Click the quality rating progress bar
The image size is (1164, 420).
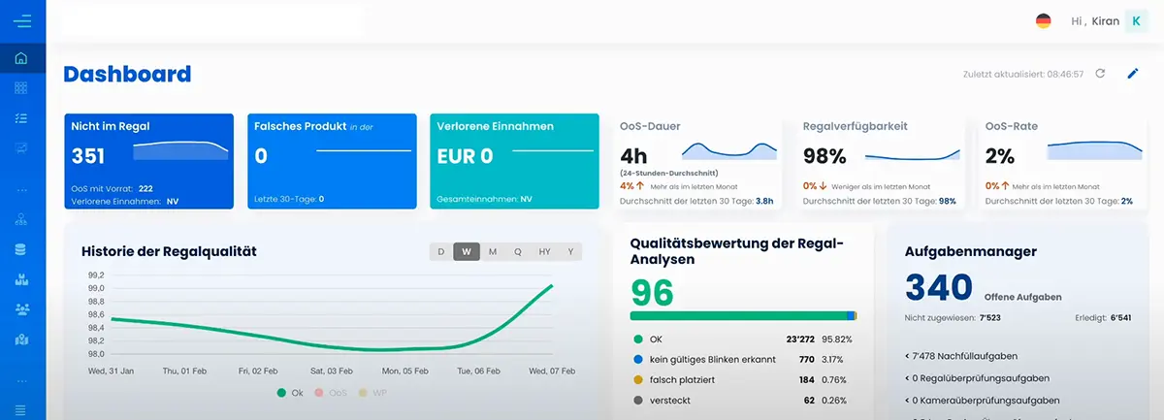click(x=742, y=315)
